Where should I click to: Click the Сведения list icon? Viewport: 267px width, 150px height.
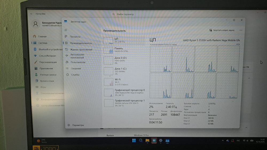(x=67, y=68)
